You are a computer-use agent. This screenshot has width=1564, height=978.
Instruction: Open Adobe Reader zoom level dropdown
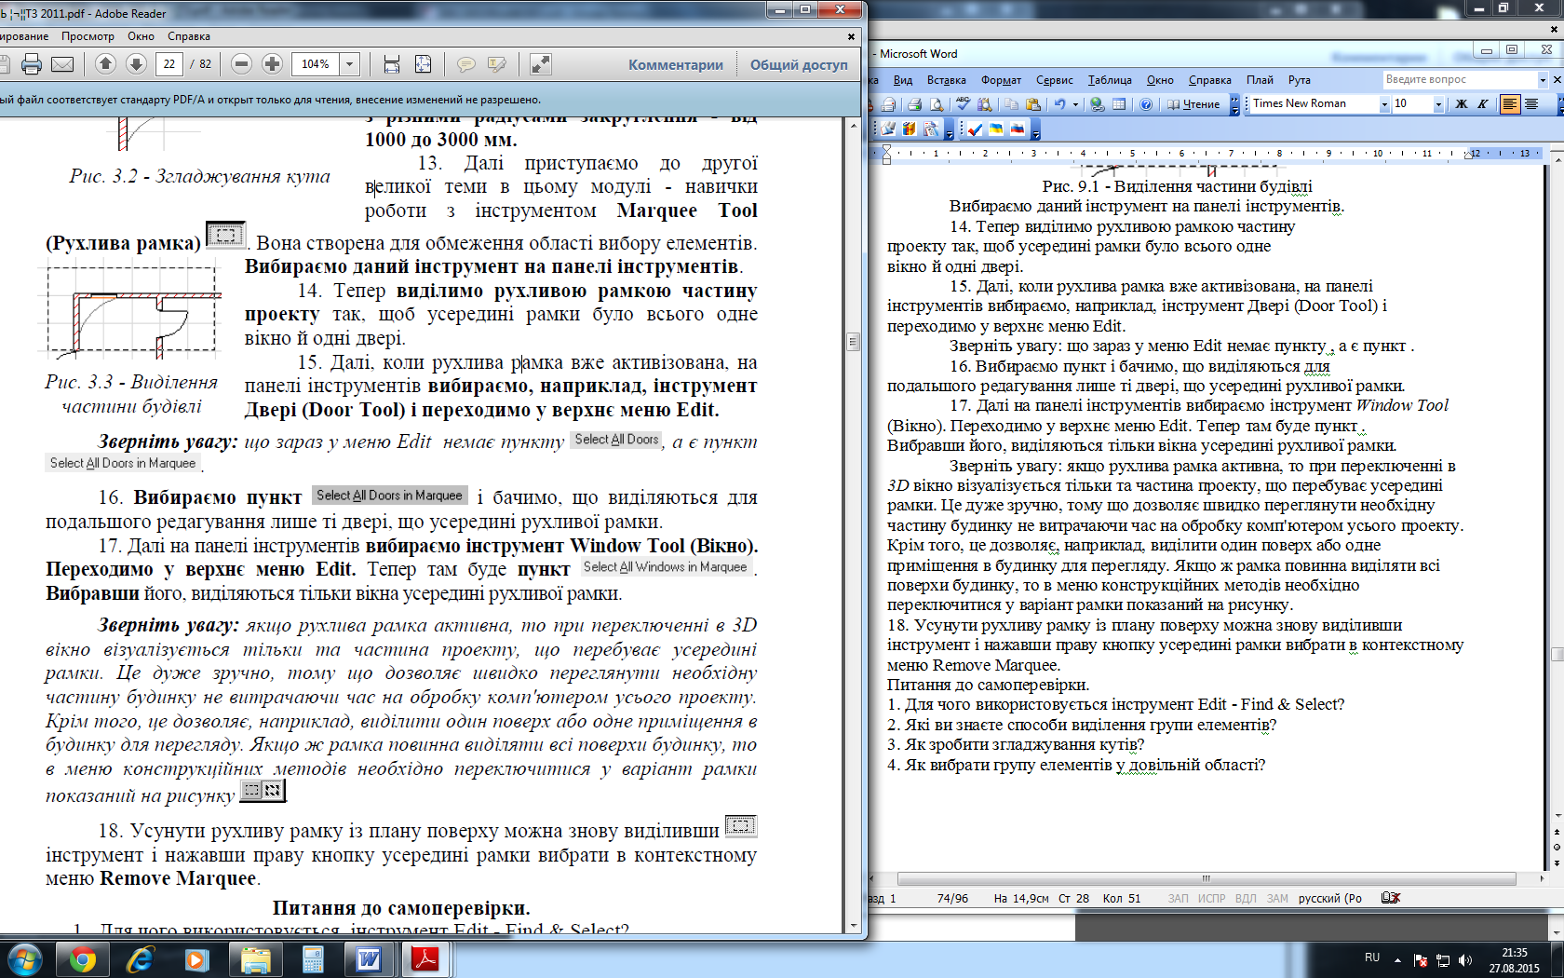pos(350,64)
